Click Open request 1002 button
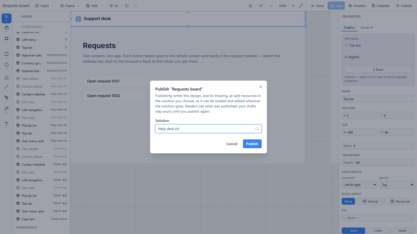417x234 pixels. pyautogui.click(x=114, y=96)
